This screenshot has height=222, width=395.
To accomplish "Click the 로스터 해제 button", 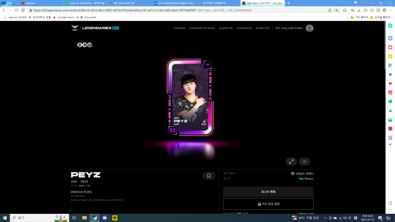I will point(268,192).
